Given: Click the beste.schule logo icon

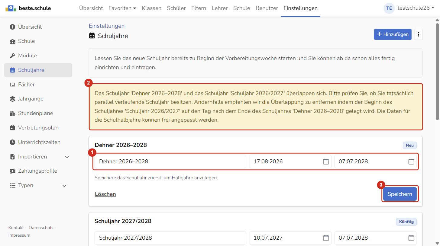Looking at the screenshot, I should pyautogui.click(x=11, y=8).
